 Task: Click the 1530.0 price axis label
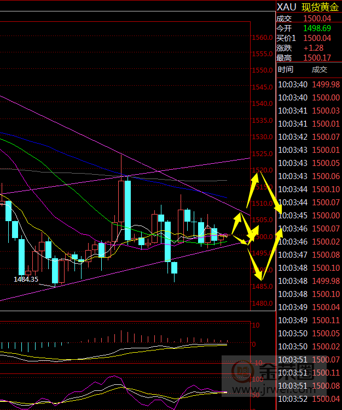(262, 137)
